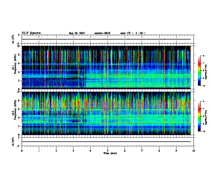Click the "-10" label on the ch.2 color bar

(x=204, y=131)
